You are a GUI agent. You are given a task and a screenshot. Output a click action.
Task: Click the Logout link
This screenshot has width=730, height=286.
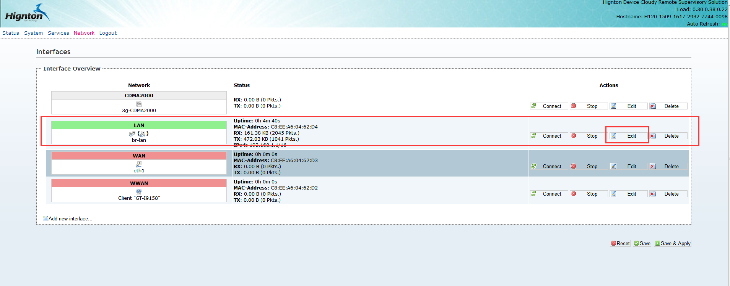pos(108,33)
